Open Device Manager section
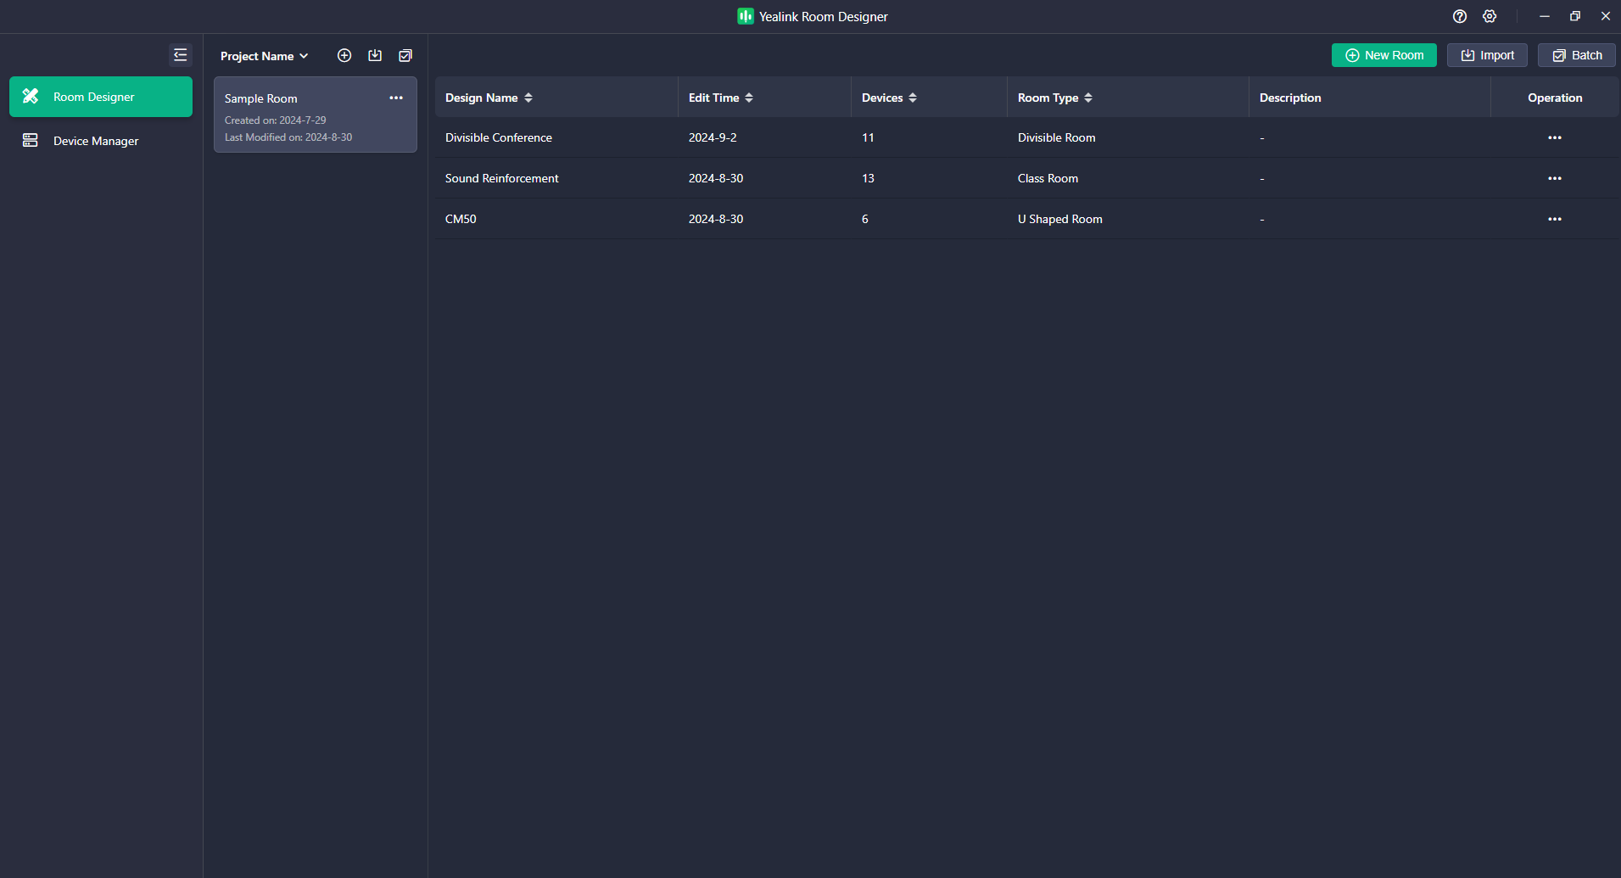1621x878 pixels. [x=101, y=141]
